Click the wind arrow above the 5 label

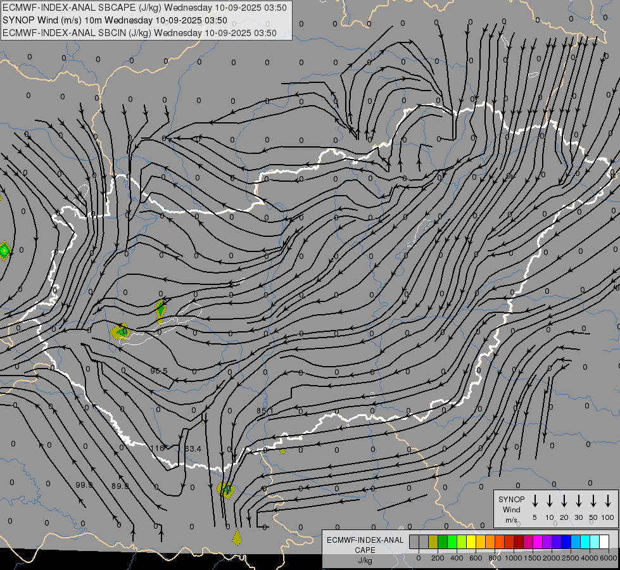535,500
